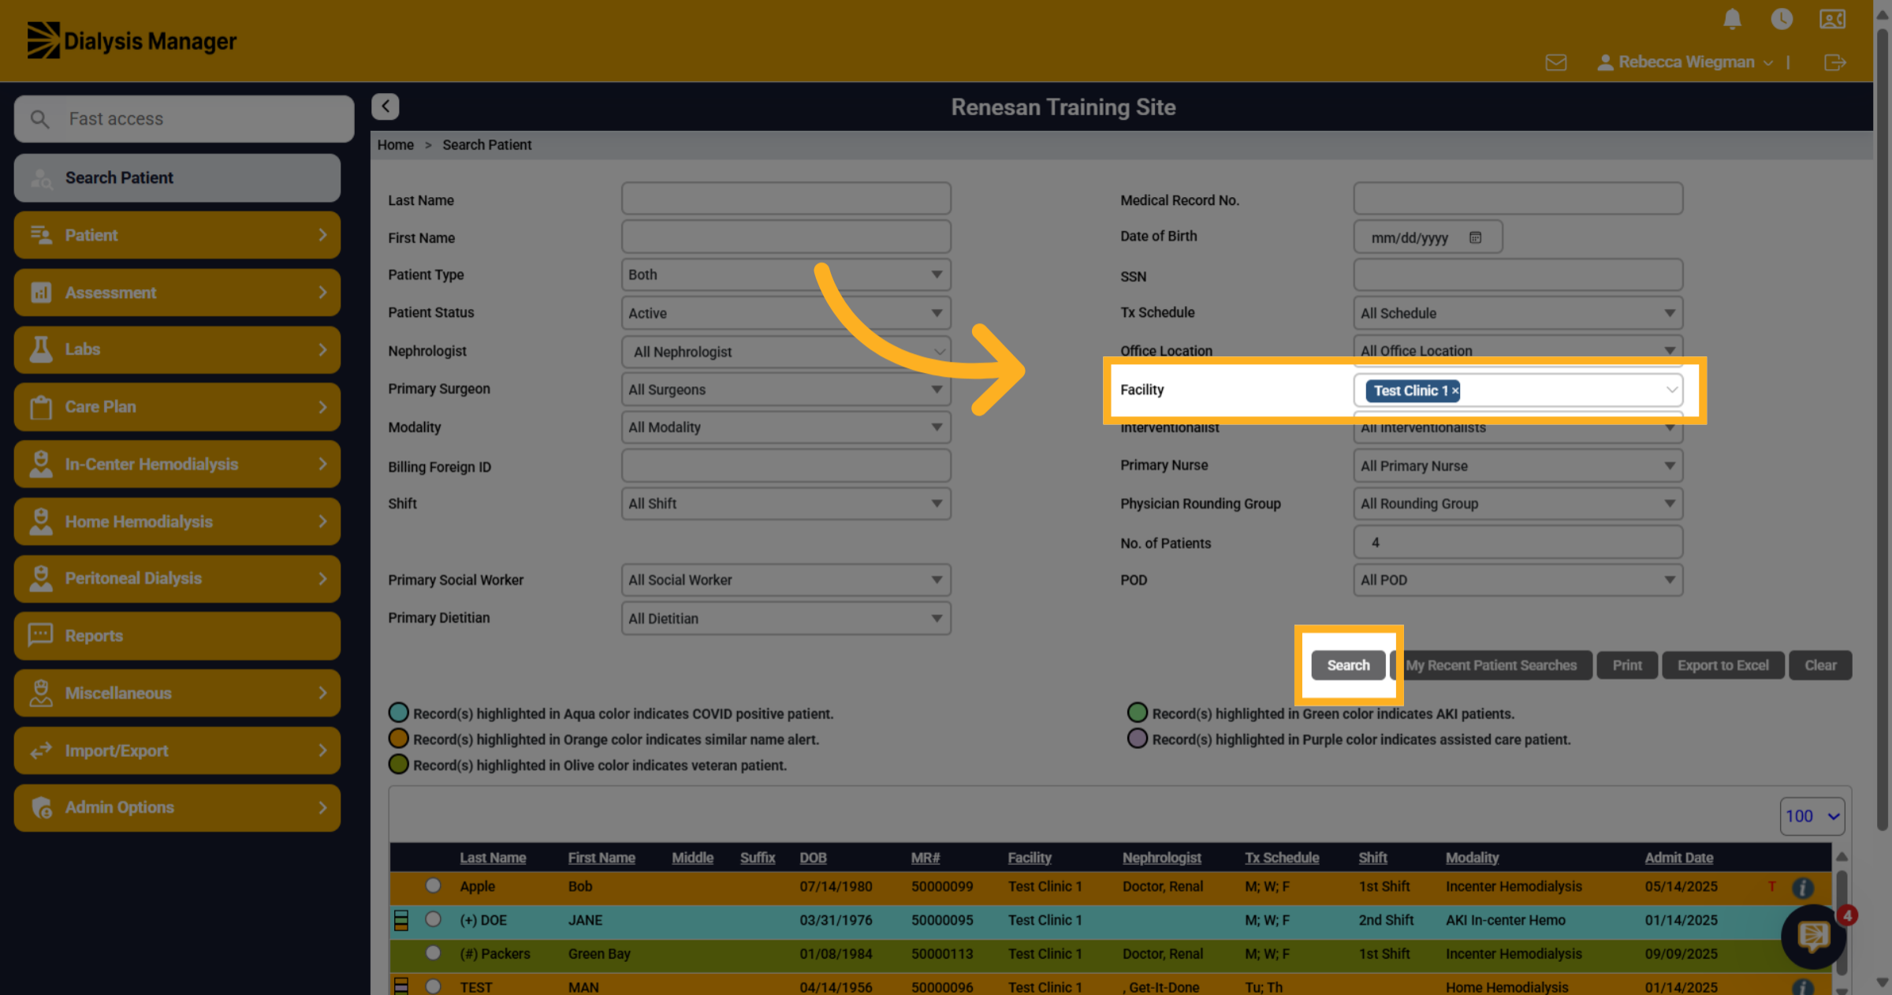The height and width of the screenshot is (995, 1892).
Task: Click the Dialysis Manager logo
Action: tap(132, 40)
